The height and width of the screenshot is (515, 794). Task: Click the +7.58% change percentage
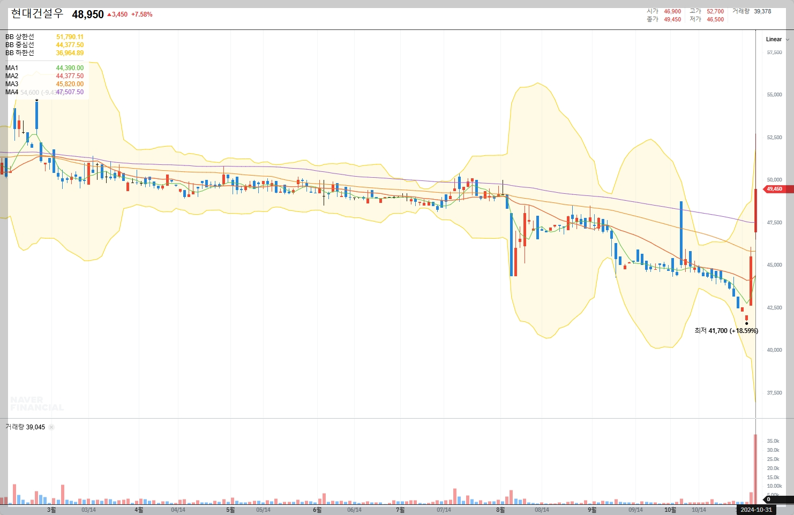pos(142,14)
